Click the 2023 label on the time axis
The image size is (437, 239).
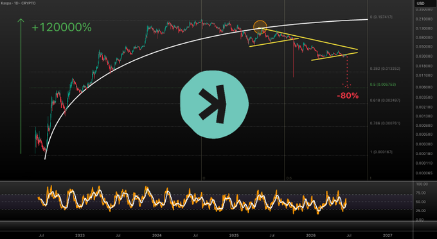click(x=80, y=235)
